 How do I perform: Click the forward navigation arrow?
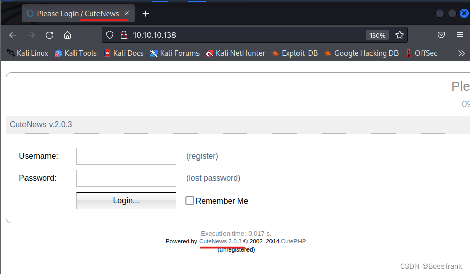(x=31, y=35)
